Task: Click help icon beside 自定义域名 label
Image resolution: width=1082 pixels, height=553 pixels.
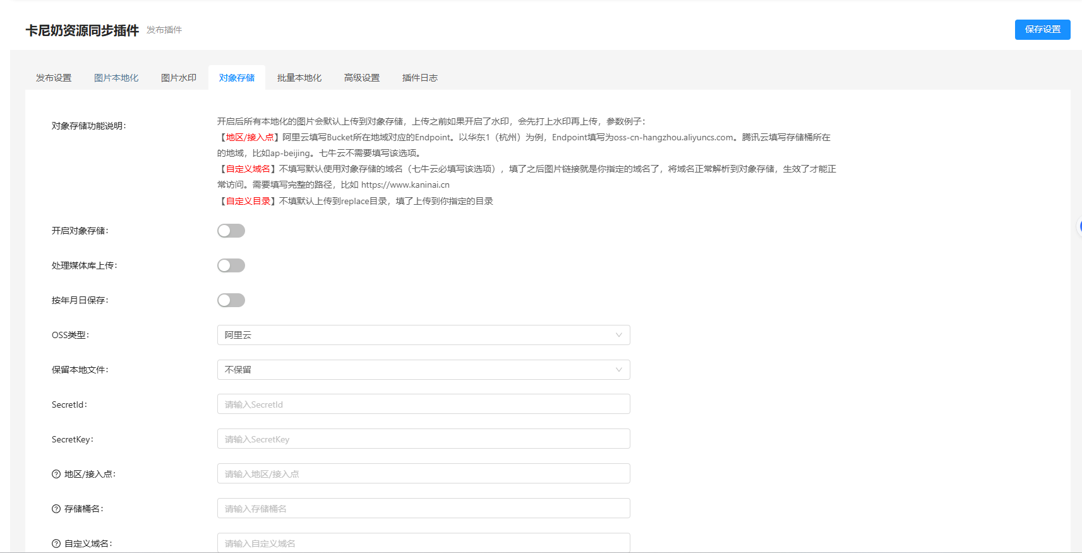Action: tap(56, 544)
